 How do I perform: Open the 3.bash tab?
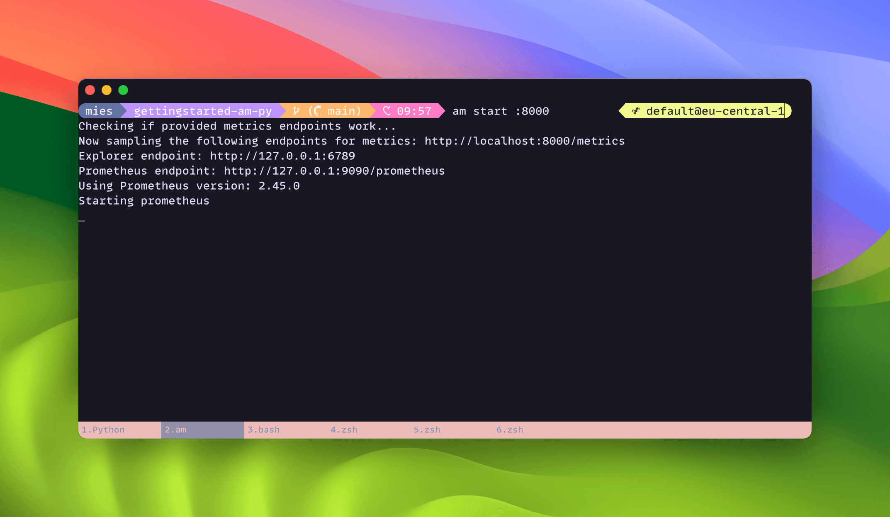click(x=264, y=430)
